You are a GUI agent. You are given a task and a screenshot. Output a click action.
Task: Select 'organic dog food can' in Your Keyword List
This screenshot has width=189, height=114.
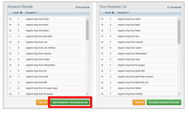(128, 36)
